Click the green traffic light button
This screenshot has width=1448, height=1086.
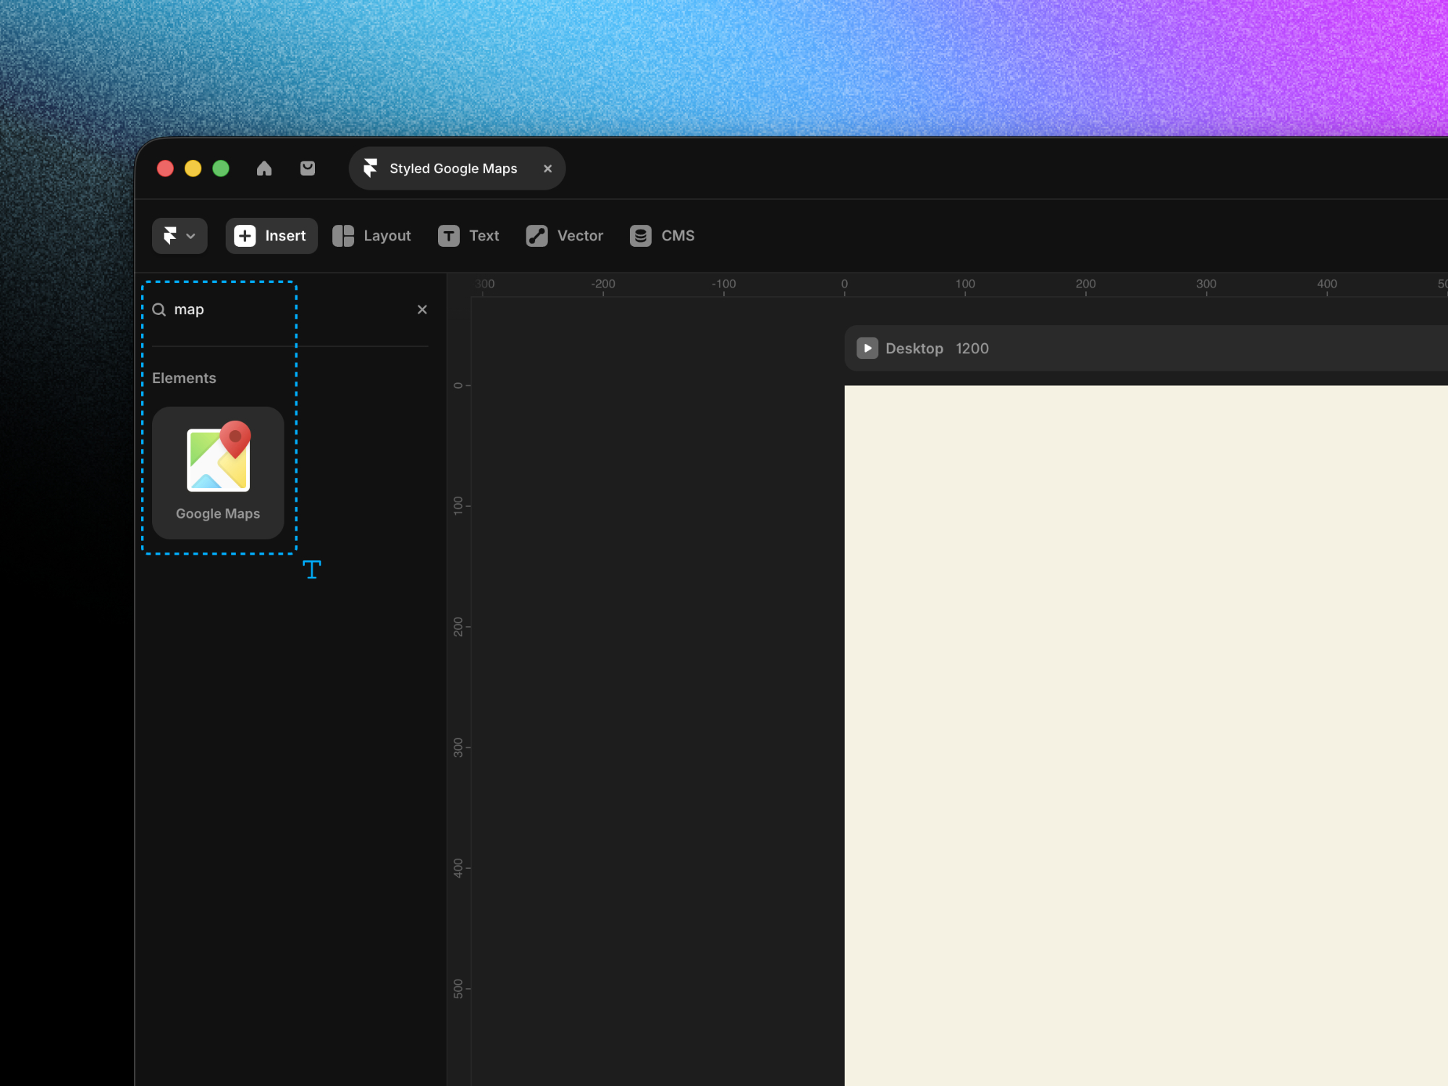coord(222,168)
